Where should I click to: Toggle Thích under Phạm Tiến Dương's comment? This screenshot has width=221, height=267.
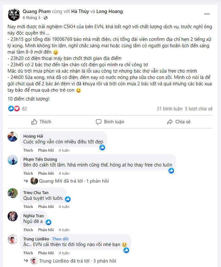pos(28,173)
